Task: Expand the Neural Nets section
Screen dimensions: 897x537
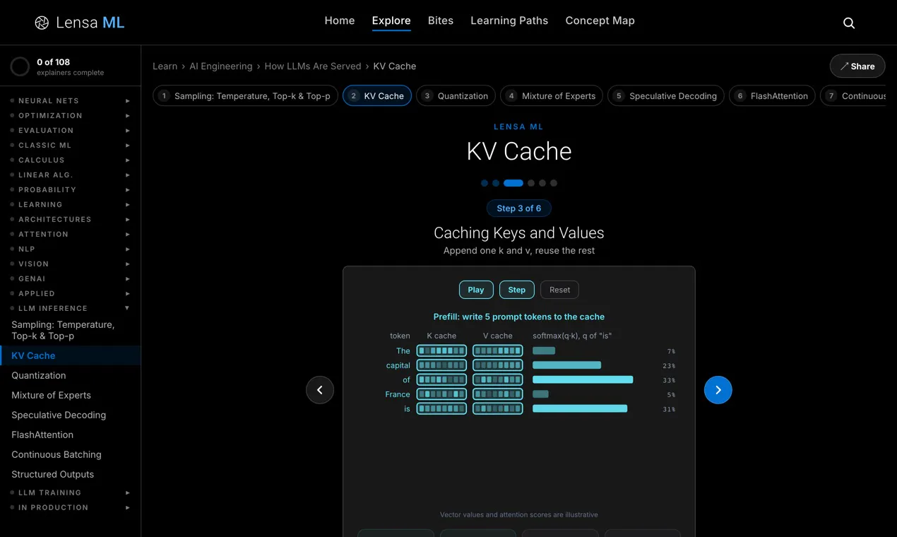Action: click(x=71, y=100)
